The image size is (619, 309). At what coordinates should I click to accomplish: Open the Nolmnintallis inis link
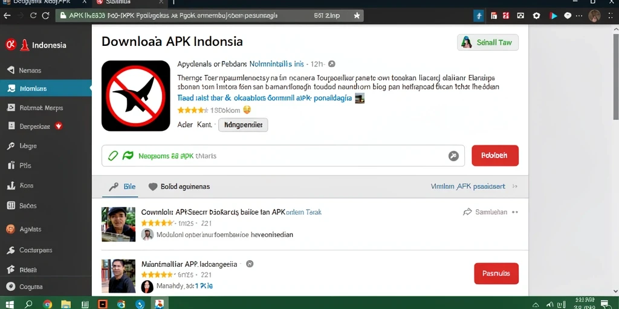point(277,64)
